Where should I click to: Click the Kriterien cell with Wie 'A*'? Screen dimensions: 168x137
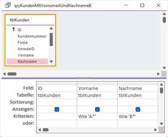click(x=97, y=116)
